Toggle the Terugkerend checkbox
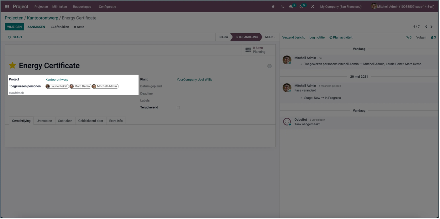The image size is (440, 219). point(178,107)
